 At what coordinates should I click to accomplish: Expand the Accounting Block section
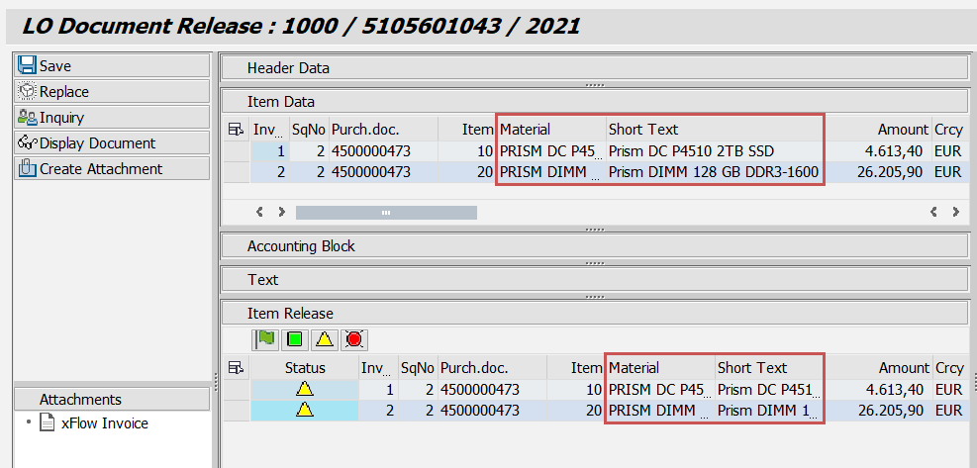[x=593, y=245]
